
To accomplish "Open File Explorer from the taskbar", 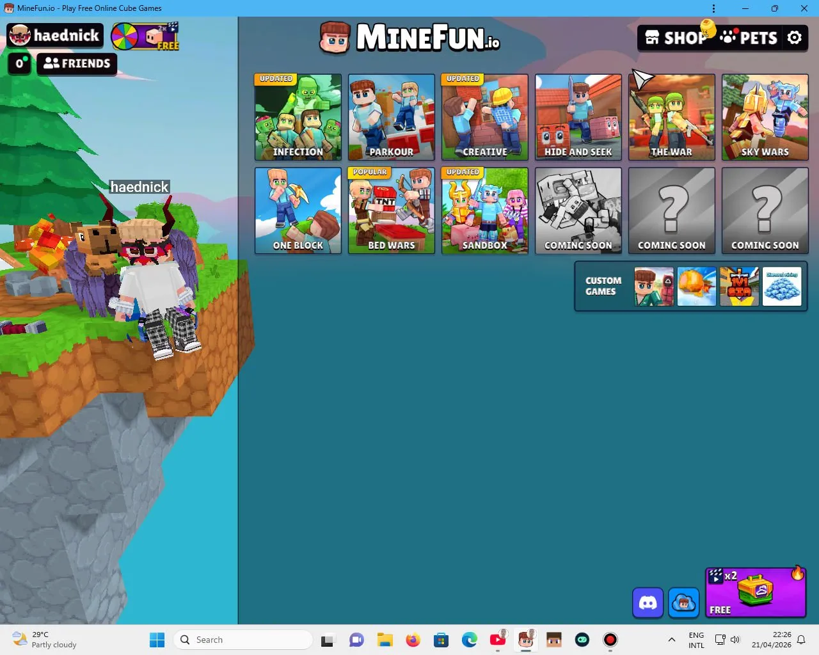I will point(385,640).
